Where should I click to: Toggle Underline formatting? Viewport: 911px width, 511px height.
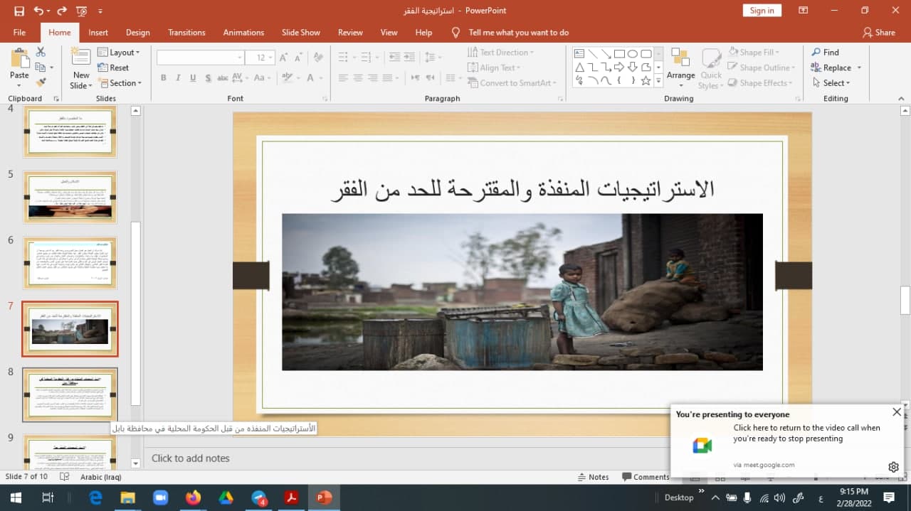point(193,78)
